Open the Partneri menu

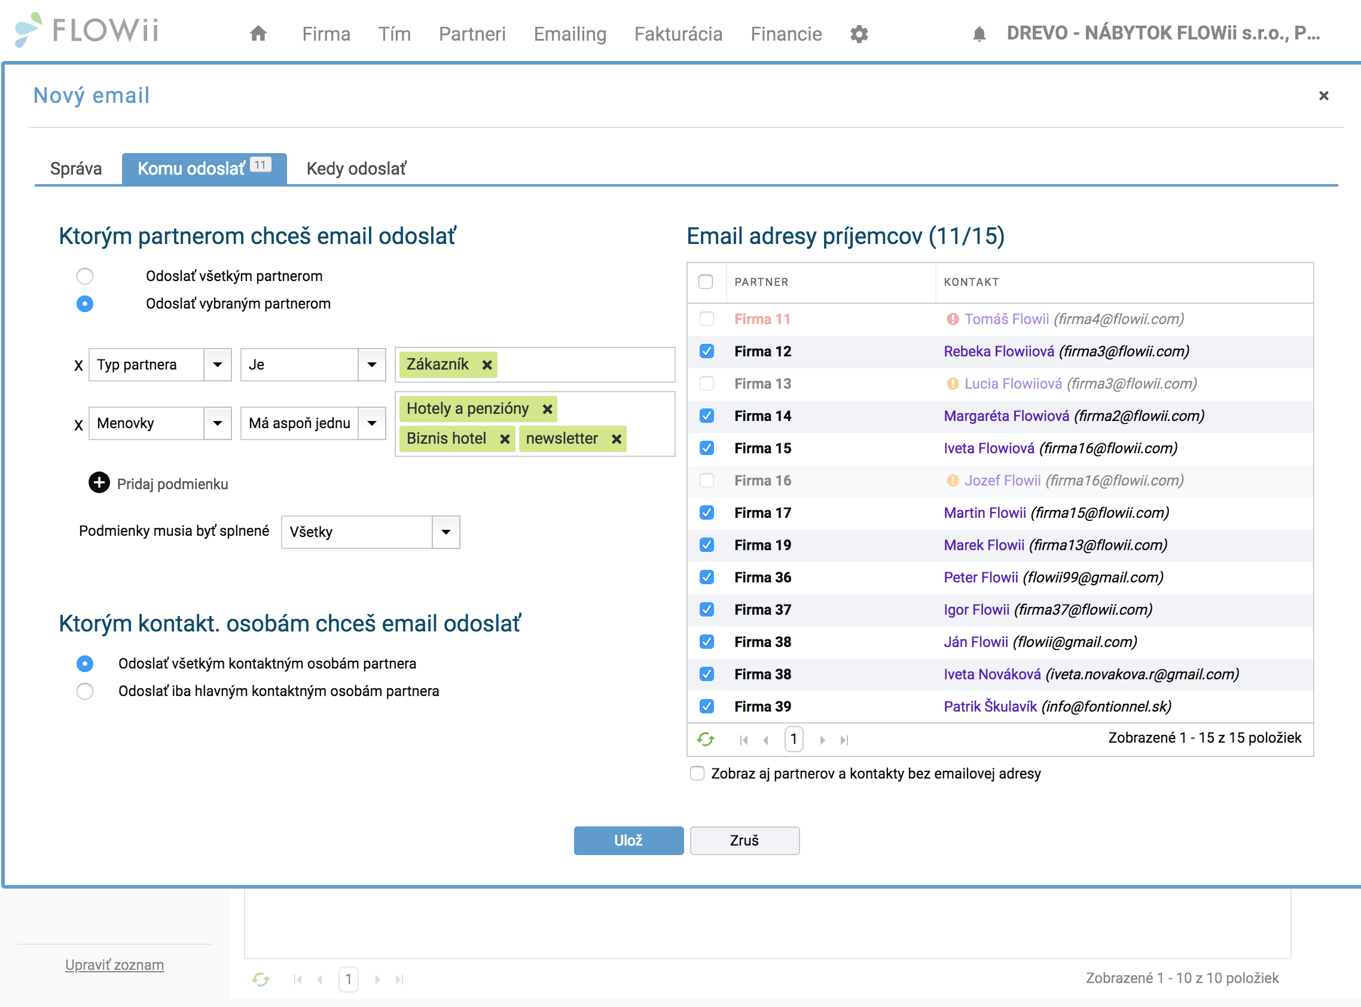[x=472, y=34]
